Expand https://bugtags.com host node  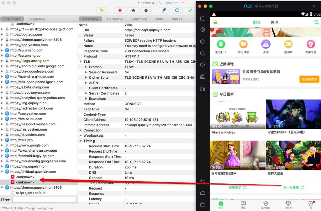2,34
